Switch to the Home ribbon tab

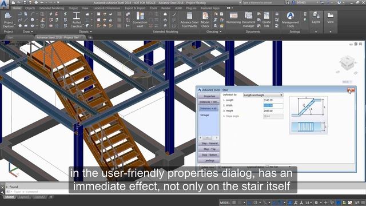[17, 8]
